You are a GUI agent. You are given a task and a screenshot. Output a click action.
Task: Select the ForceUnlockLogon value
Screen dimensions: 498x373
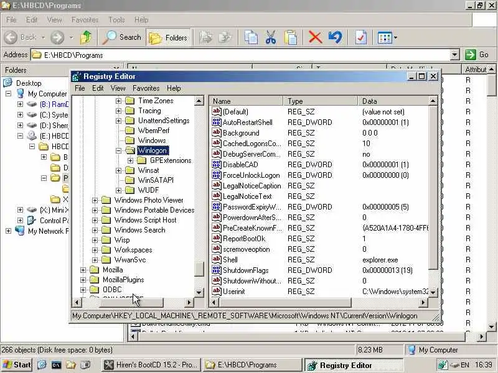click(x=251, y=175)
